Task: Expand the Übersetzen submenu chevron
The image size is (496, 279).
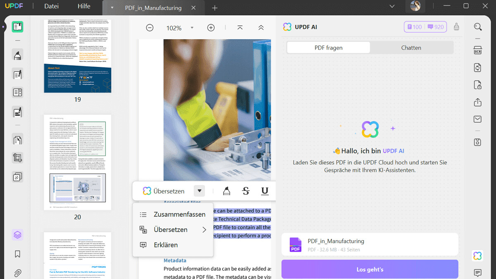Action: pos(205,229)
